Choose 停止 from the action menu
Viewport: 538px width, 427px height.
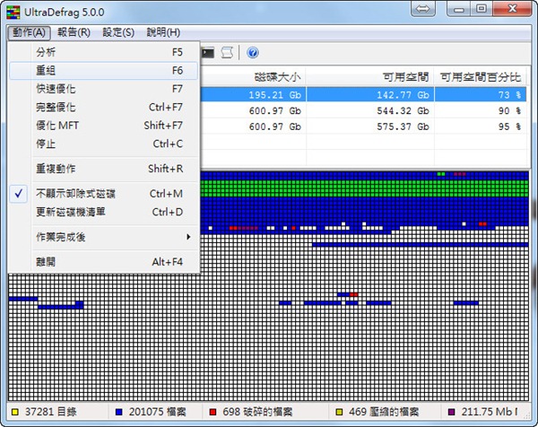104,144
